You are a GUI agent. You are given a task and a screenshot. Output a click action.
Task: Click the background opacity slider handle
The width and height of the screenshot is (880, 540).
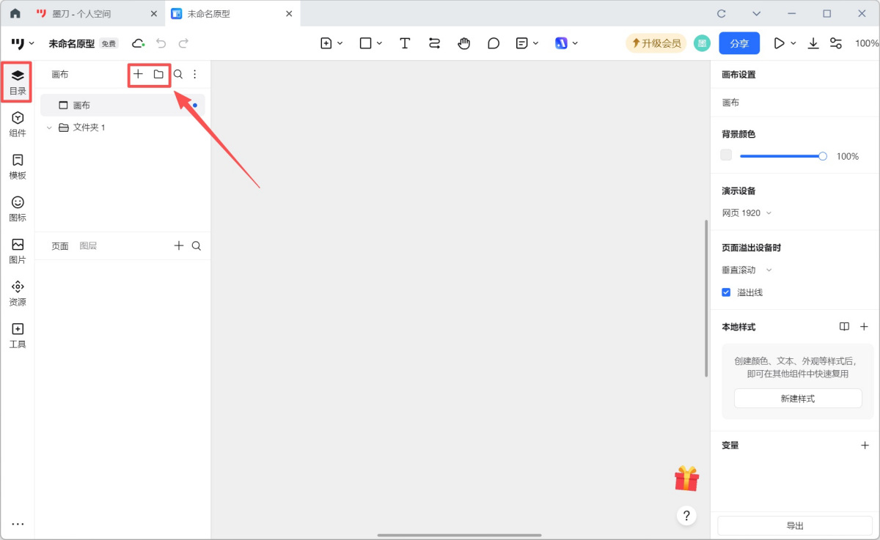point(823,156)
